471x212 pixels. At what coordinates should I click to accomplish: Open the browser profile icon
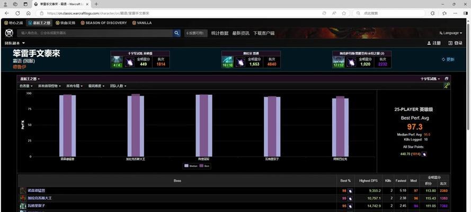(5, 4)
